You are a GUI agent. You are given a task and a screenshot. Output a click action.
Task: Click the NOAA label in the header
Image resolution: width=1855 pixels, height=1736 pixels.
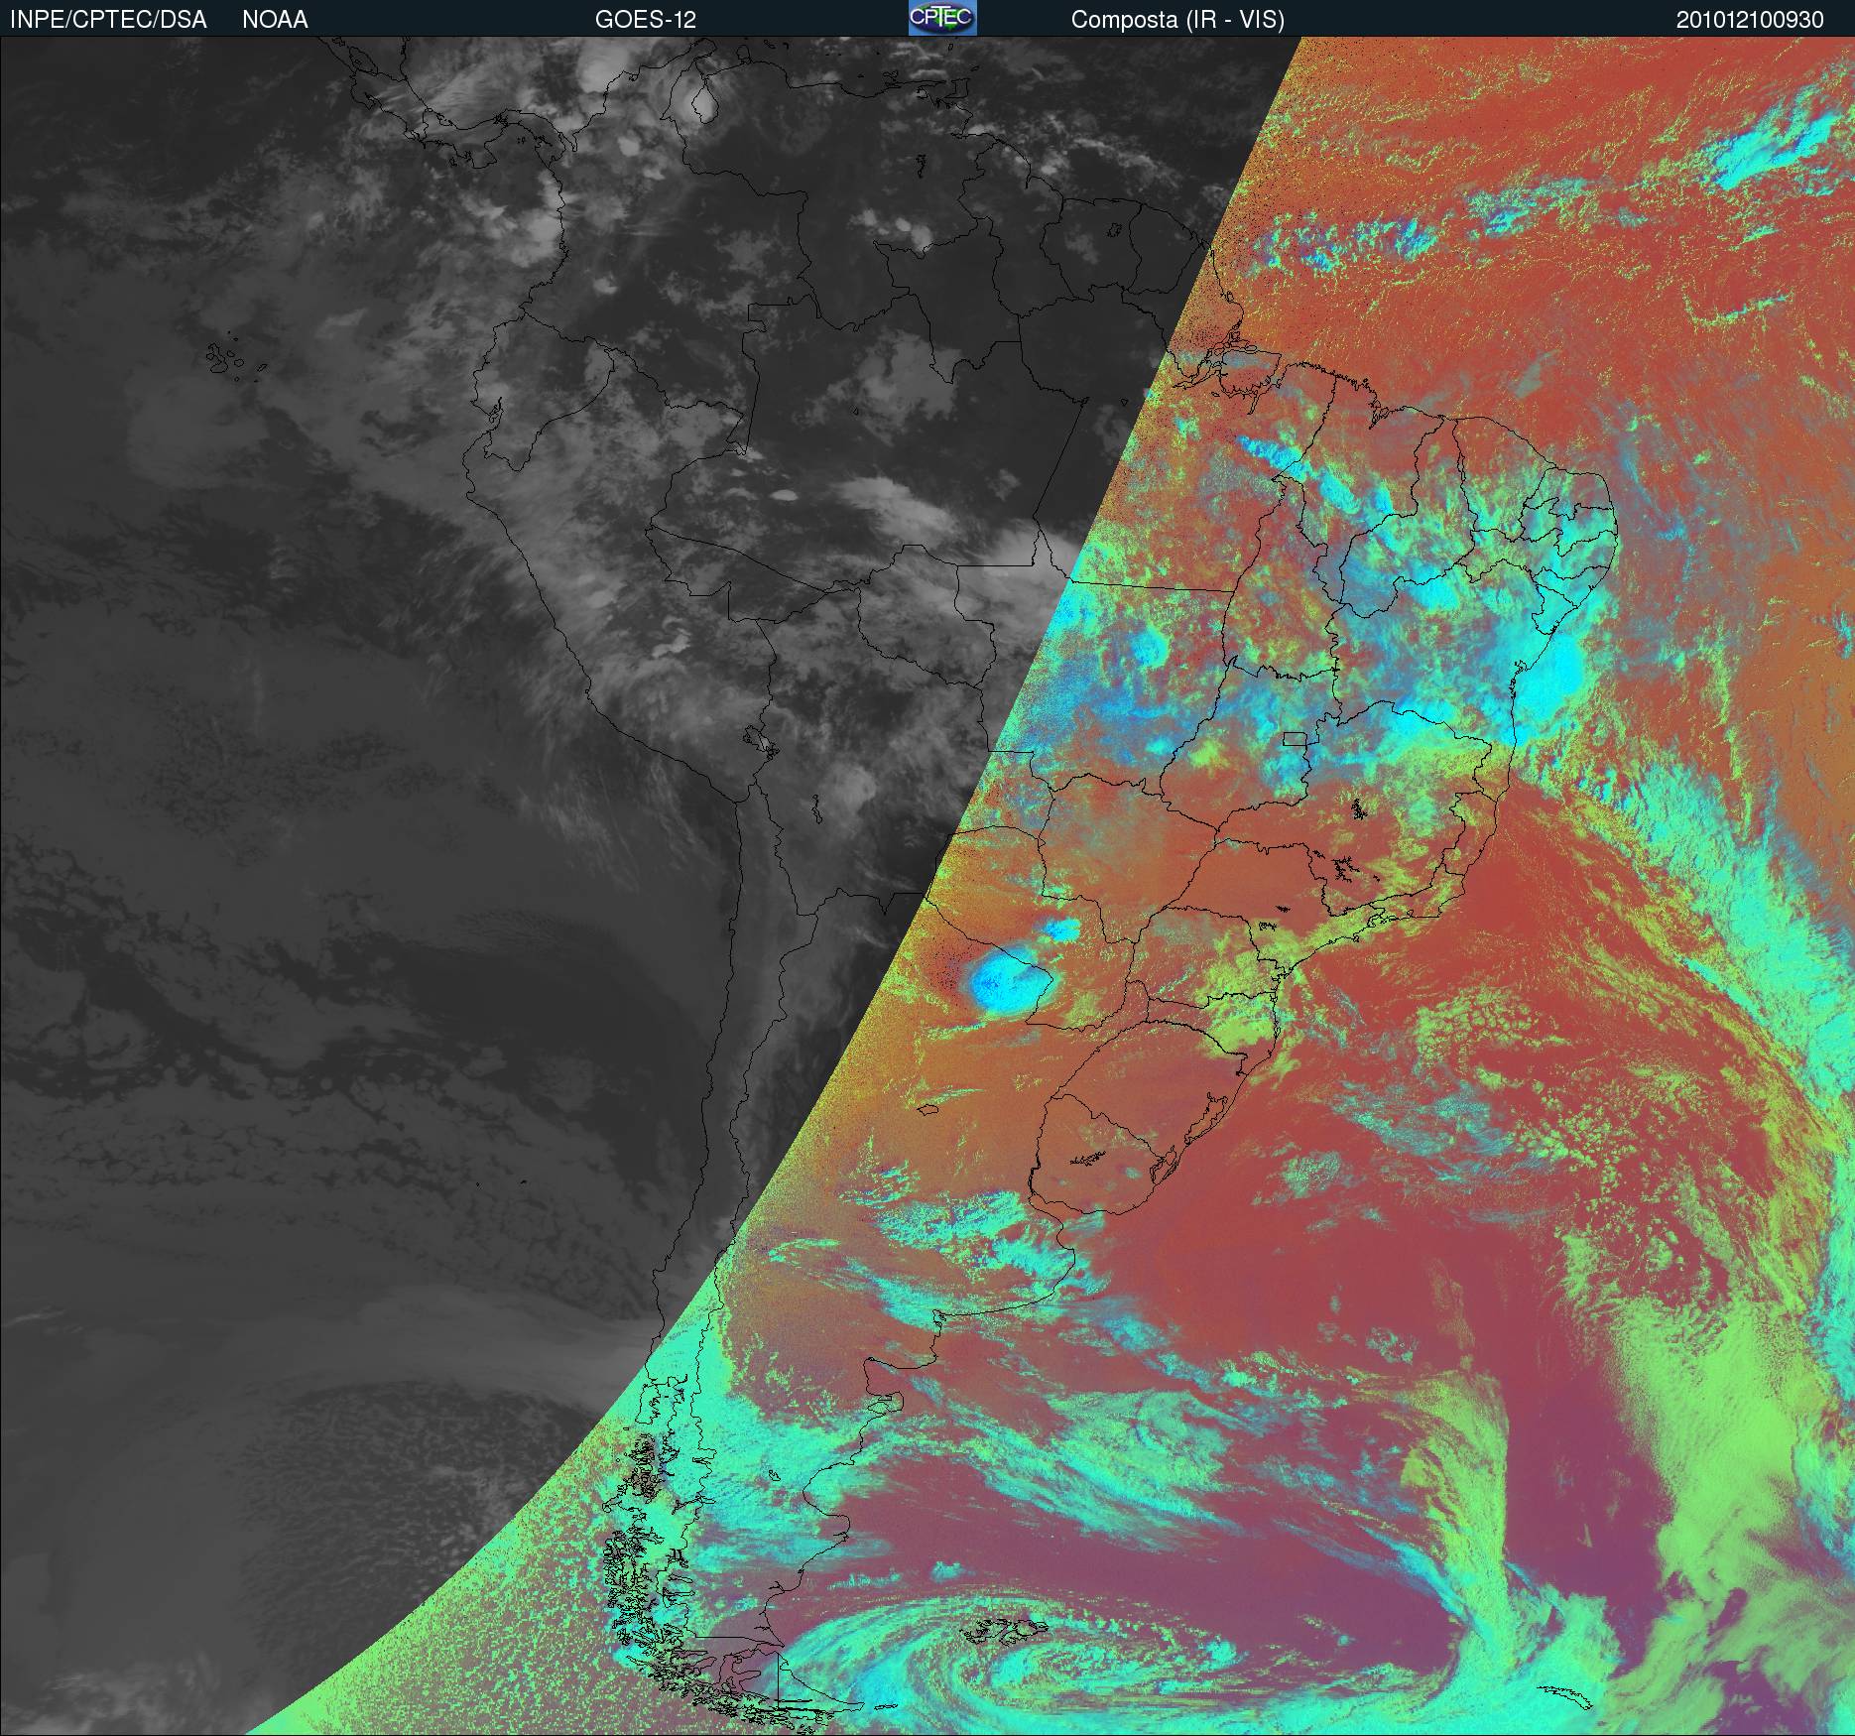tap(275, 20)
